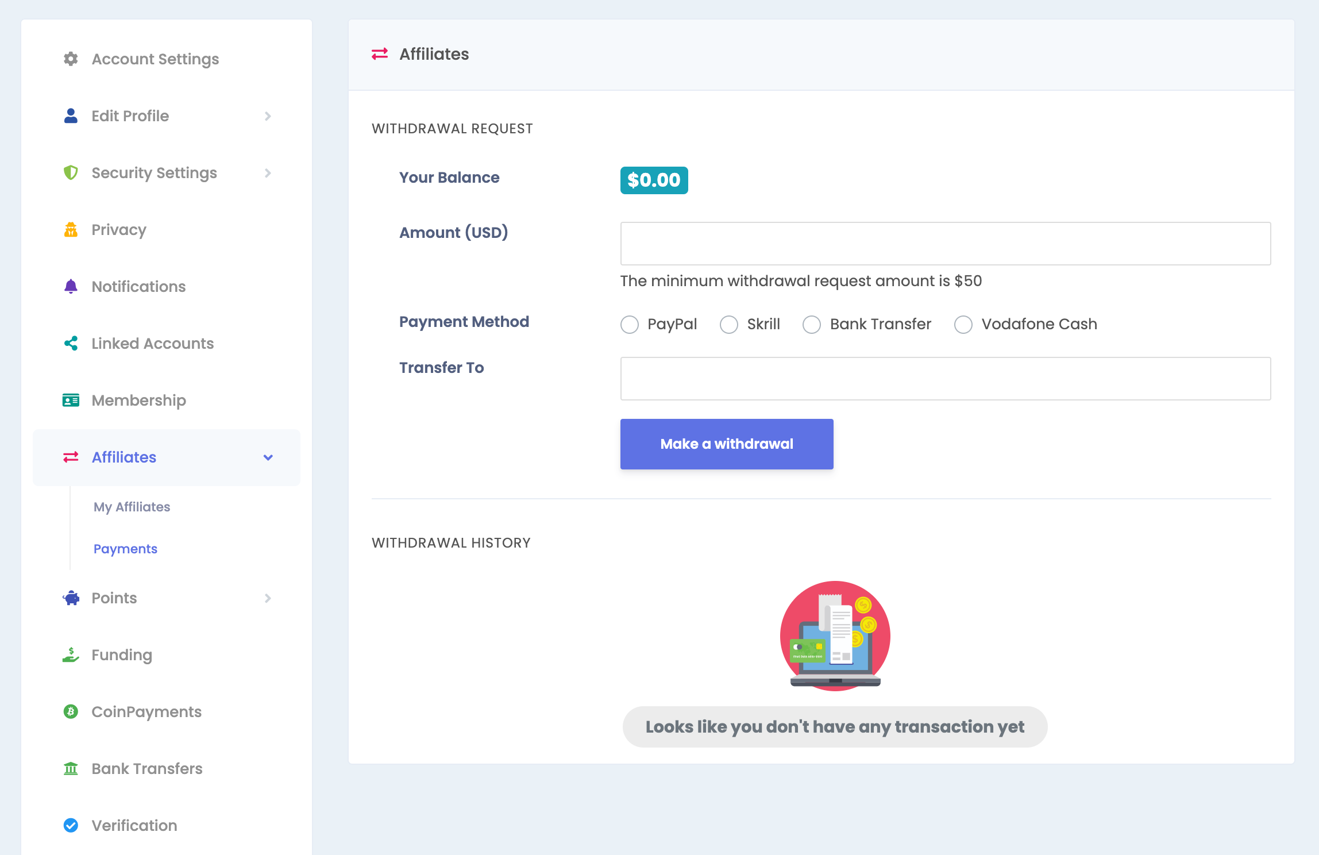Click the WITHDRAWAL REQUEST heading
The image size is (1319, 855).
tap(452, 129)
